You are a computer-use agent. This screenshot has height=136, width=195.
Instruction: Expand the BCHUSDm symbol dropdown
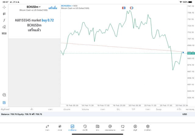34,7
